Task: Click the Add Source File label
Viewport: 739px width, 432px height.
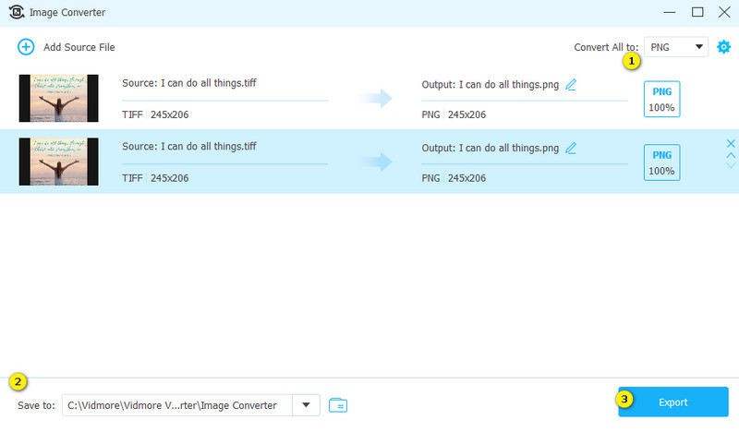Action: click(x=79, y=47)
